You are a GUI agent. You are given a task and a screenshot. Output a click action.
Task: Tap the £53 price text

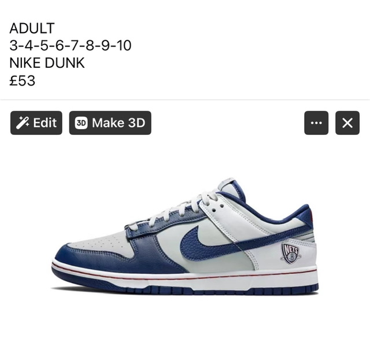click(x=23, y=80)
